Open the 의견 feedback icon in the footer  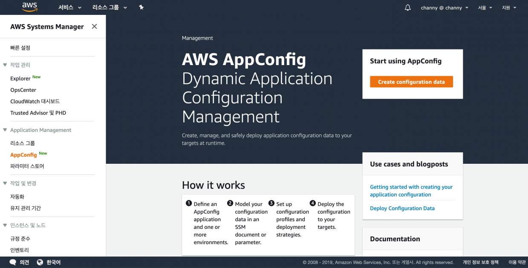click(x=12, y=262)
